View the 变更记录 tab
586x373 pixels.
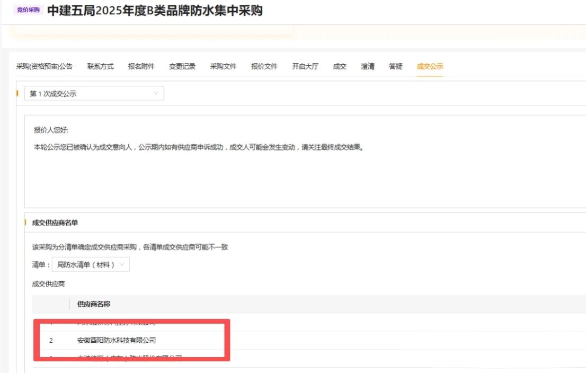point(182,66)
